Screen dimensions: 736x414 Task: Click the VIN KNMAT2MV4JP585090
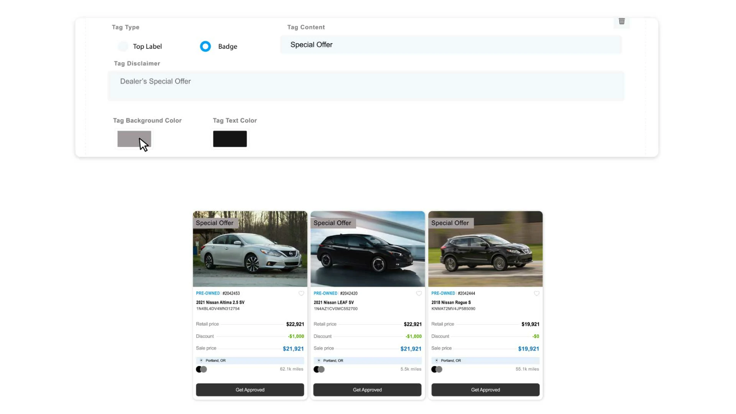coord(453,309)
